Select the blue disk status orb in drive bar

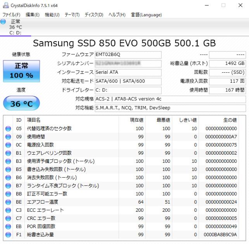point(3,21)
